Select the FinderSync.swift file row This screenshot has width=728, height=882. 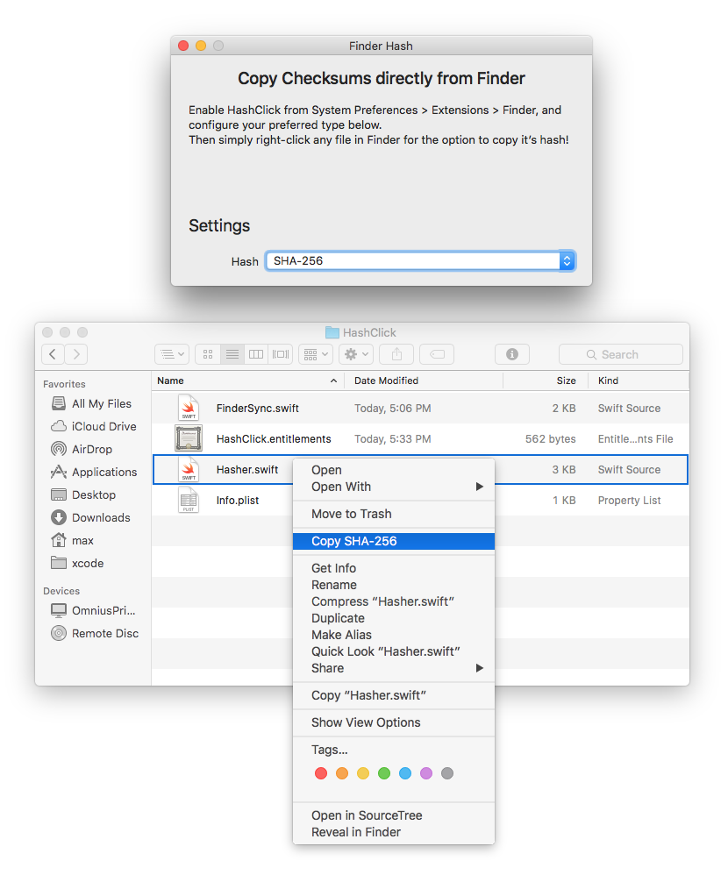pos(420,408)
